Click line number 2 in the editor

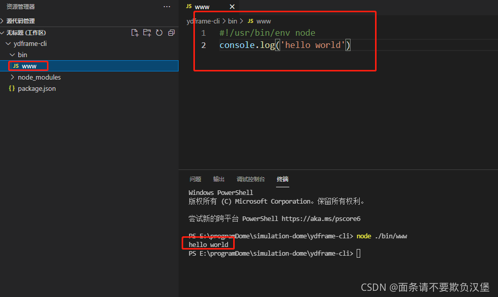click(x=203, y=45)
